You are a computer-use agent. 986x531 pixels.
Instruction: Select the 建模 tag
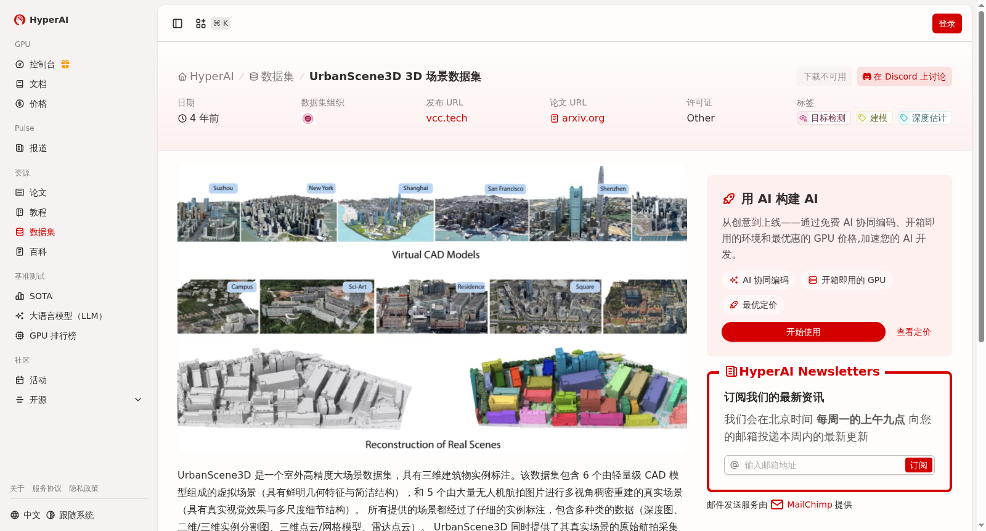point(874,118)
